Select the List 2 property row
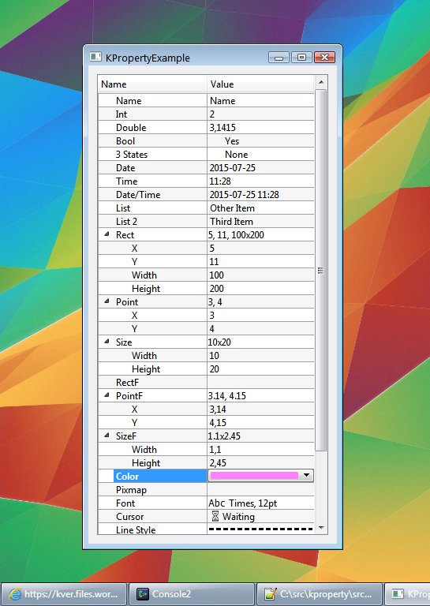This screenshot has height=606, width=430. [206, 222]
